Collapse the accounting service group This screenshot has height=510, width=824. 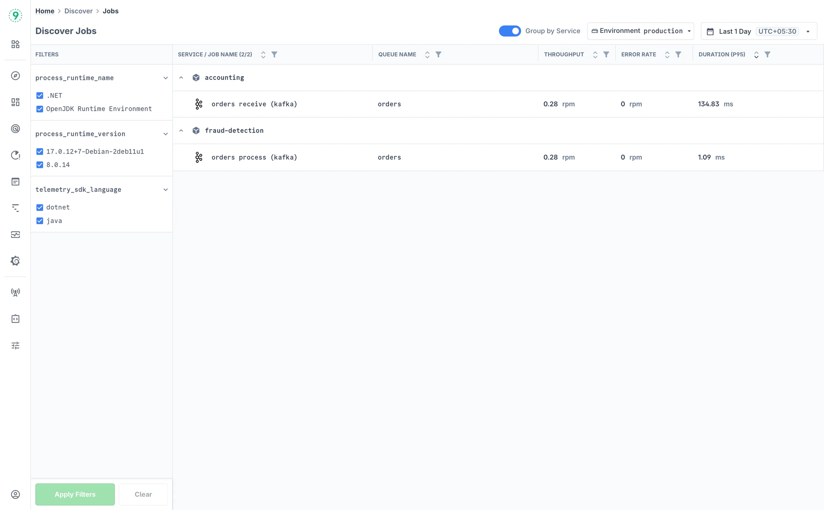coord(181,77)
